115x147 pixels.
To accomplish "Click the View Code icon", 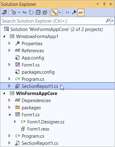I will click(x=67, y=12).
